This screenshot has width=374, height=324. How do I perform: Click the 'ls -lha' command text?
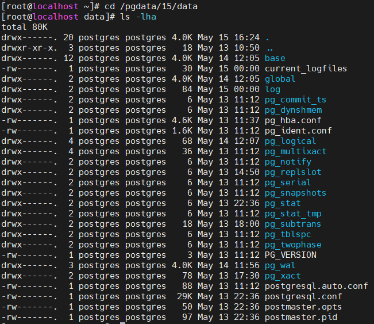138,17
